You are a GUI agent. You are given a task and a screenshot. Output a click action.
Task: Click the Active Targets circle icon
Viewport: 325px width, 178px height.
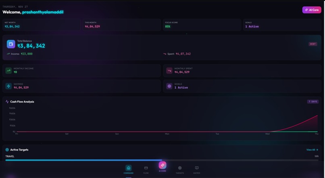click(x=7, y=150)
